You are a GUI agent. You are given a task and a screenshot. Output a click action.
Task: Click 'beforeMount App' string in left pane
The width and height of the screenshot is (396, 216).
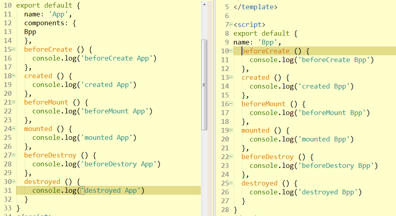pos(114,111)
